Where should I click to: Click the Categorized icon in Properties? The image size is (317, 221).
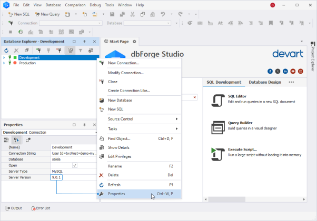pyautogui.click(x=7, y=140)
